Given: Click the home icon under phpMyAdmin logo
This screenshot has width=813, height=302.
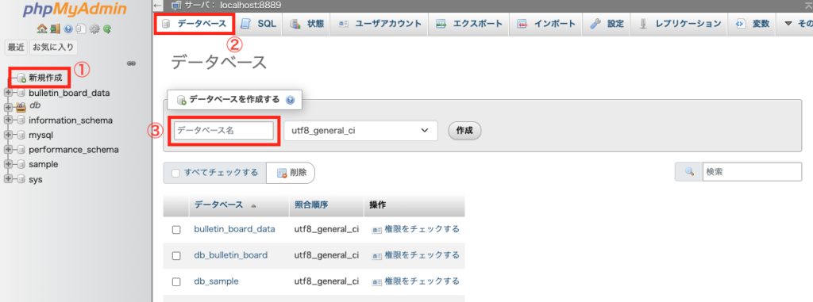Looking at the screenshot, I should tap(41, 29).
